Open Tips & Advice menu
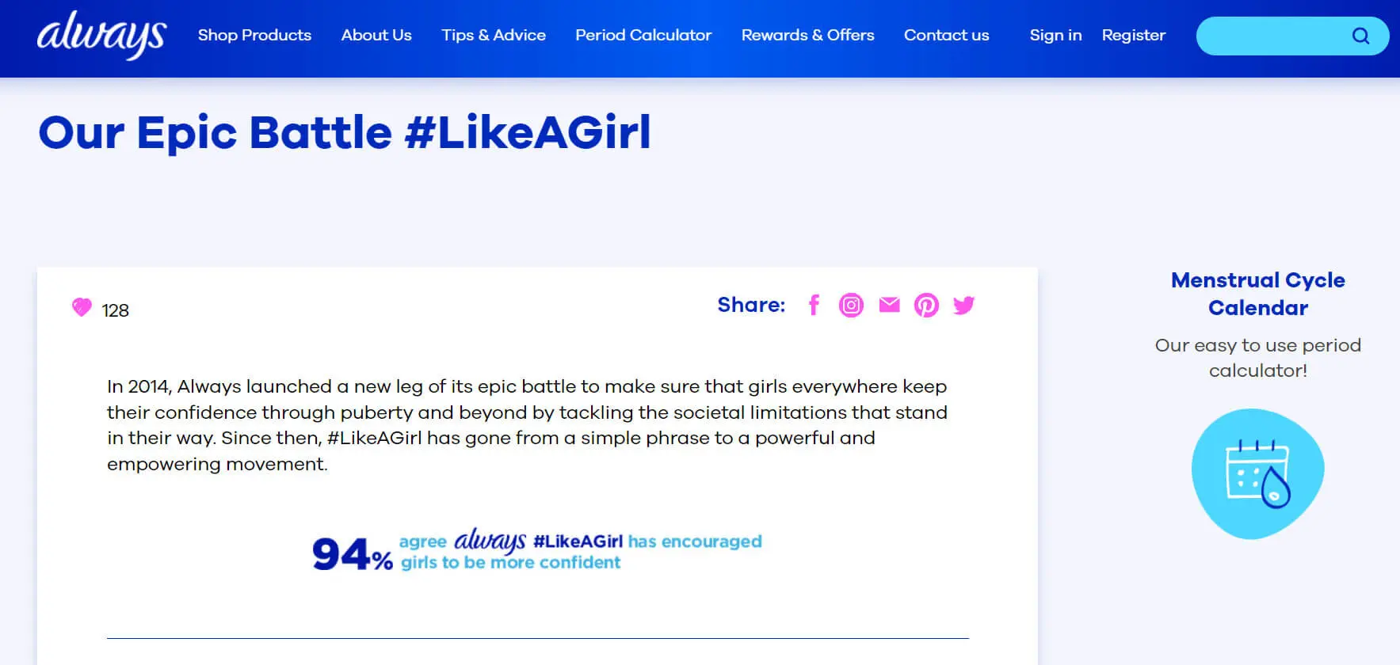Viewport: 1400px width, 665px height. click(494, 35)
